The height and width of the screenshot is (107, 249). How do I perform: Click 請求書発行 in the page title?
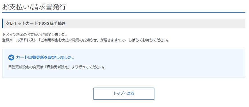tap(49, 7)
